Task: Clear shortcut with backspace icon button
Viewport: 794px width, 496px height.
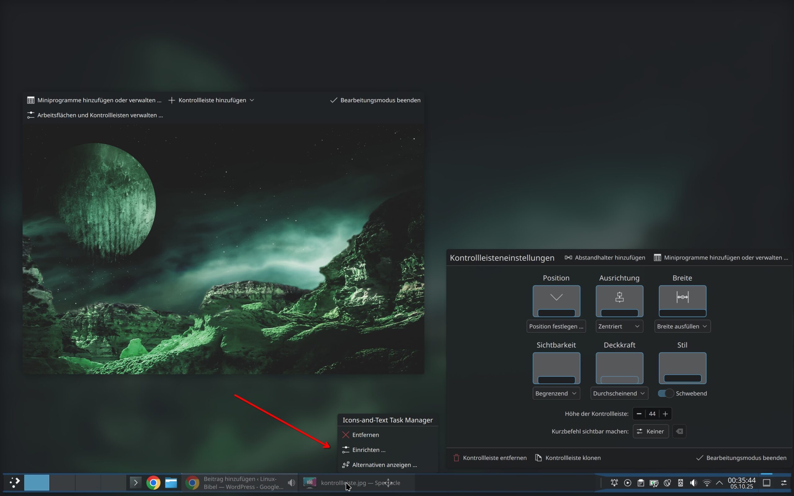Action: (x=679, y=431)
